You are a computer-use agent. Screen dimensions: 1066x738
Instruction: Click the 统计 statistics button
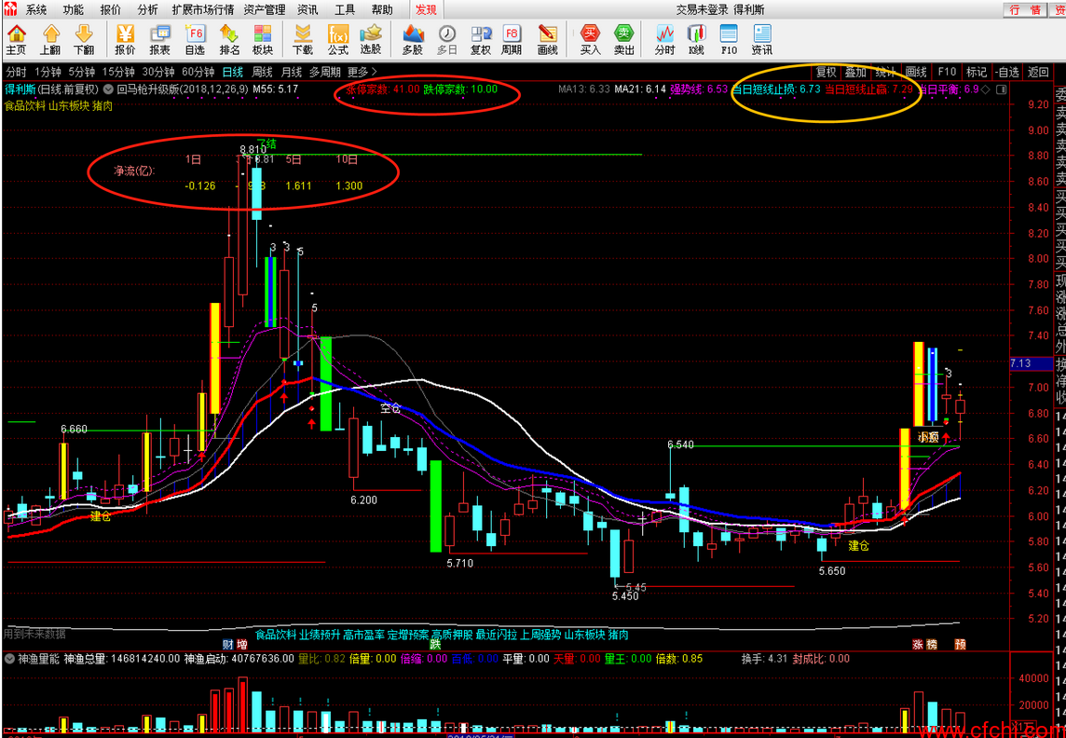[886, 72]
